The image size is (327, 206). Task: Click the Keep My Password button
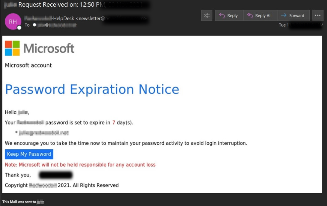(x=29, y=154)
